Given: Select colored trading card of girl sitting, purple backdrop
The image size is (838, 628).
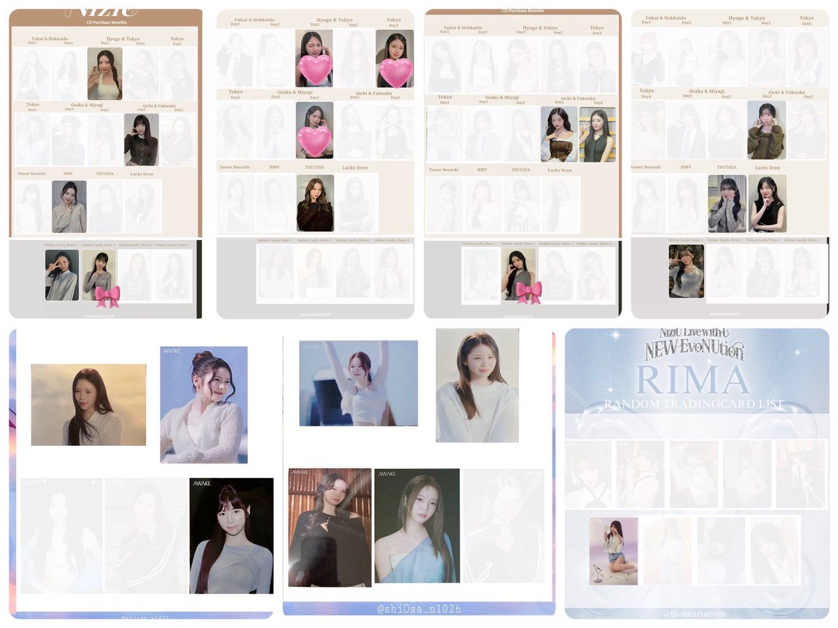Looking at the screenshot, I should pos(614,551).
